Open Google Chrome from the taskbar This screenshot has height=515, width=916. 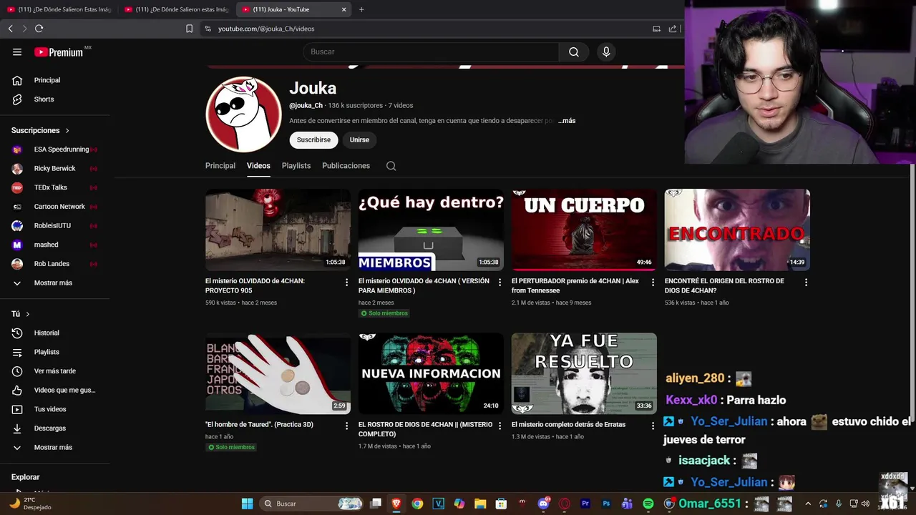(x=417, y=504)
